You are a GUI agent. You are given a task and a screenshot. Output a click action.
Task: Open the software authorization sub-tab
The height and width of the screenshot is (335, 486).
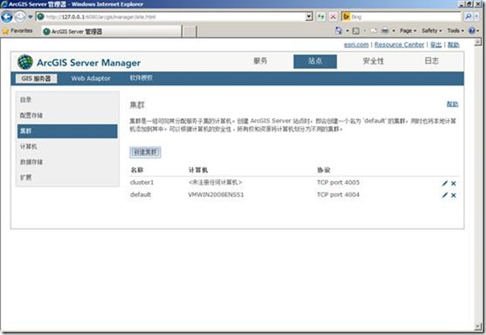click(x=141, y=78)
